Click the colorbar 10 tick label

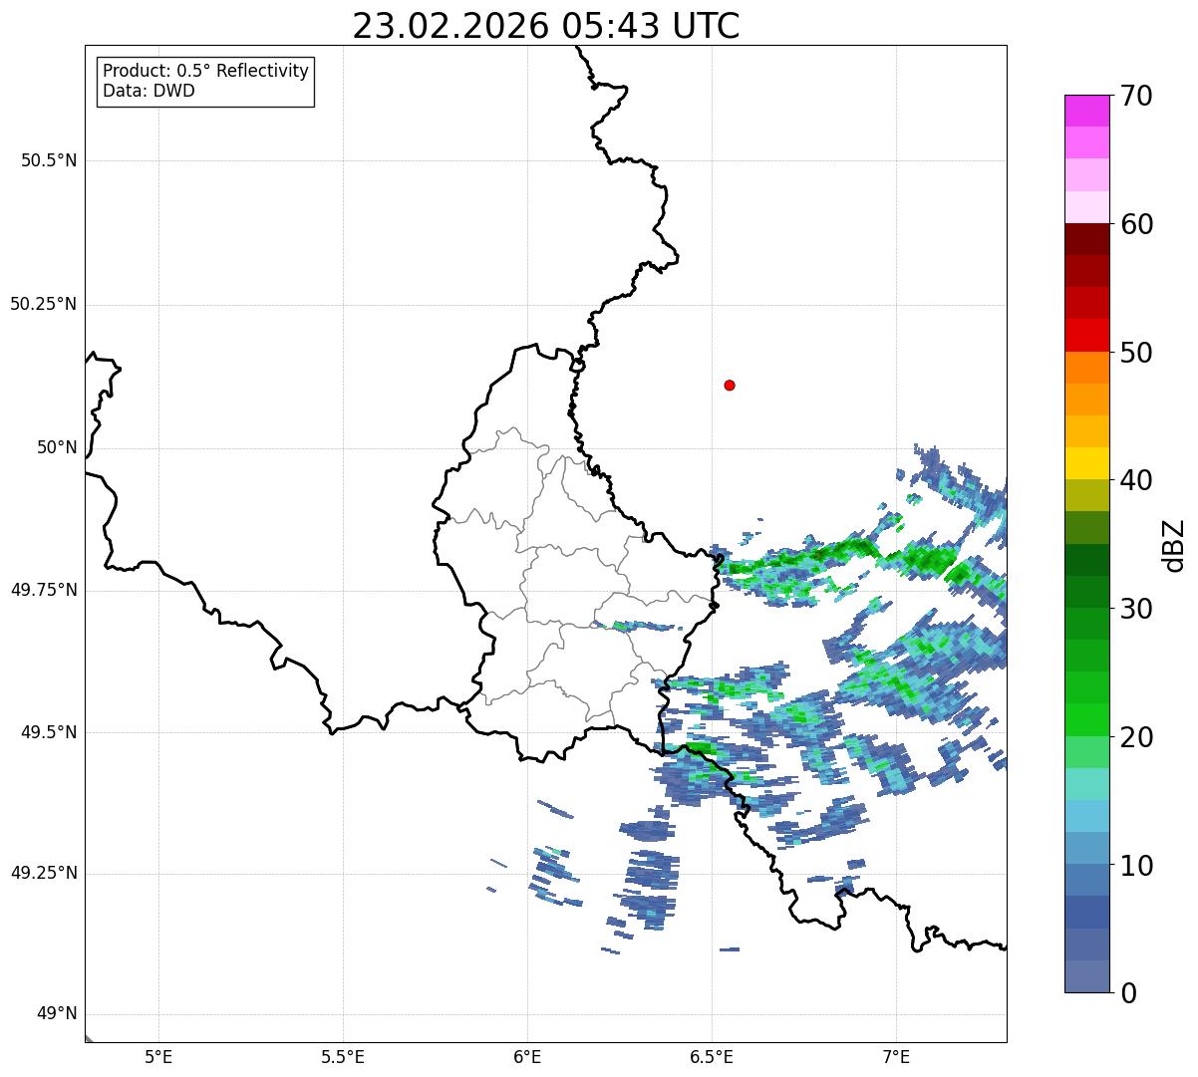(x=1135, y=866)
